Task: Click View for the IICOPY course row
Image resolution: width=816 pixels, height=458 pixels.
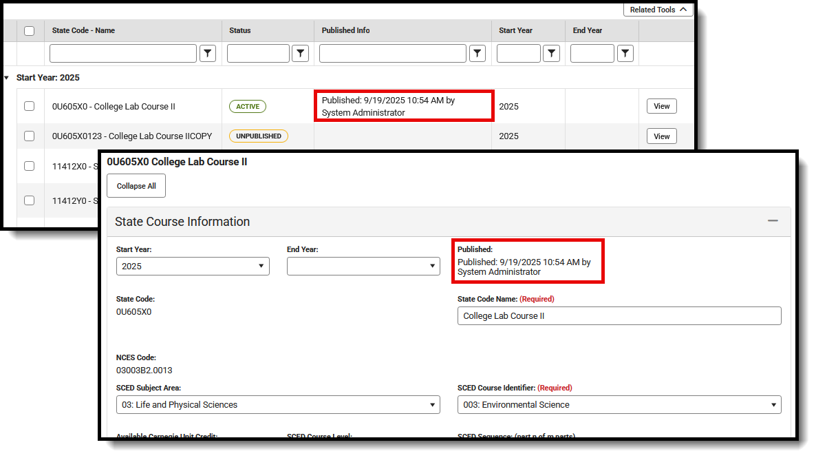Action: 661,136
